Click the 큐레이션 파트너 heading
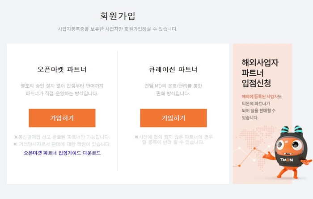Screen dimensions: 313x199 [173, 69]
